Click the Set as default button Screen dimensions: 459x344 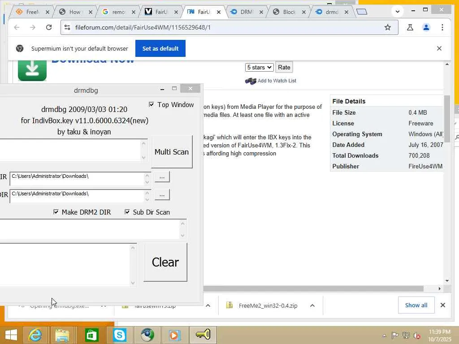[x=160, y=48]
